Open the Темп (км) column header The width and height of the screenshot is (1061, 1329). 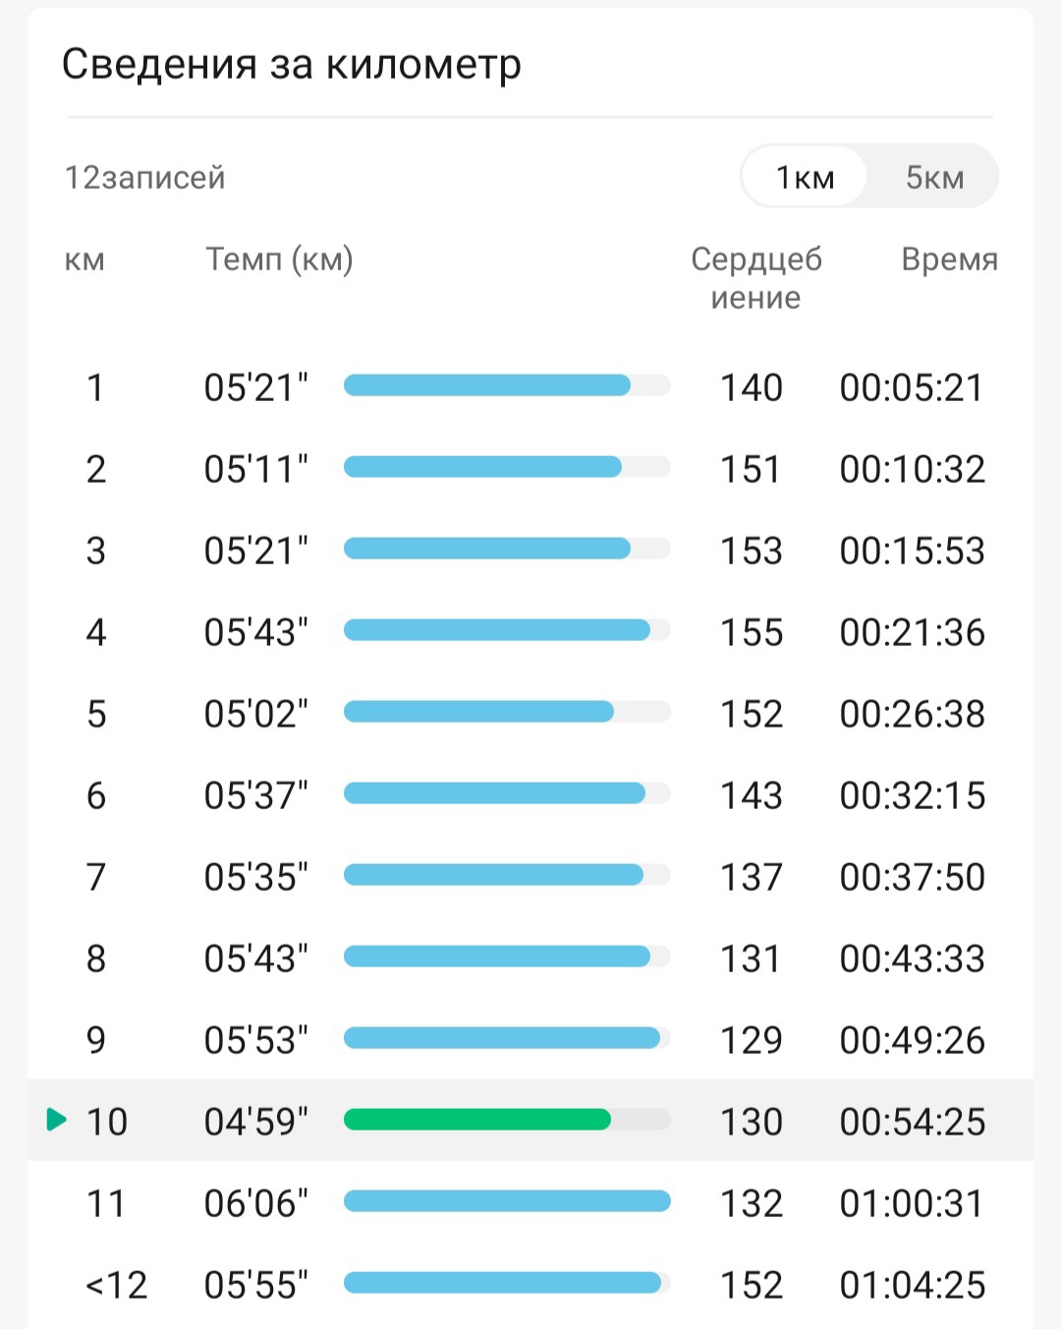click(x=279, y=260)
